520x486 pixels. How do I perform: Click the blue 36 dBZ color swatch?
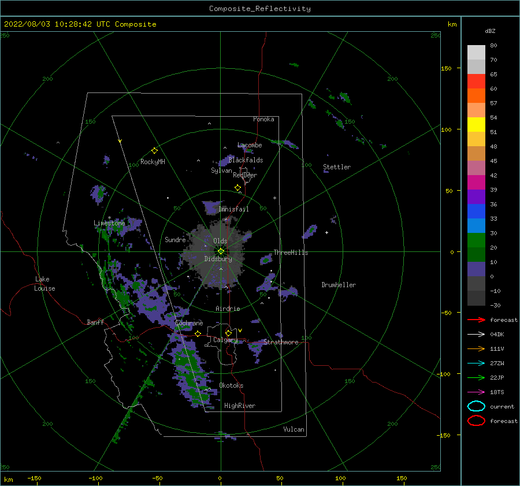coord(476,211)
